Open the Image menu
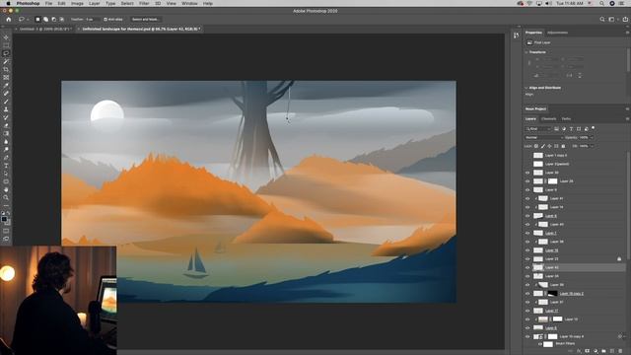This screenshot has height=355, width=631. pos(77,3)
